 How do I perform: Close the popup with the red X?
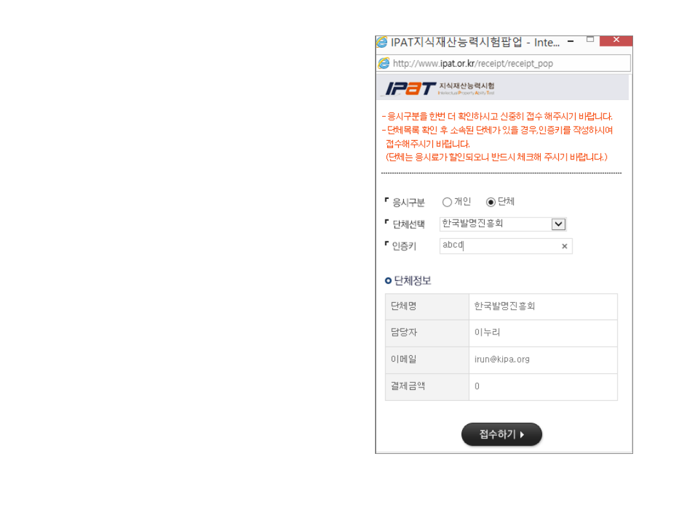616,40
